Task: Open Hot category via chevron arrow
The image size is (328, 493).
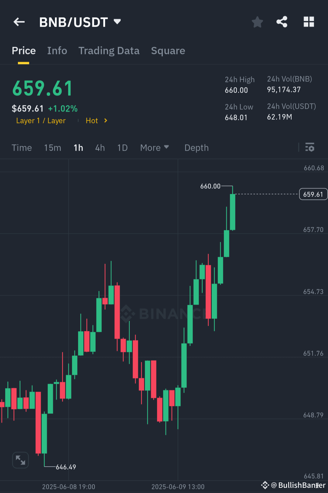Action: [106, 121]
